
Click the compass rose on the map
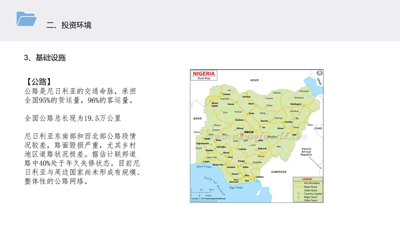tap(320, 73)
